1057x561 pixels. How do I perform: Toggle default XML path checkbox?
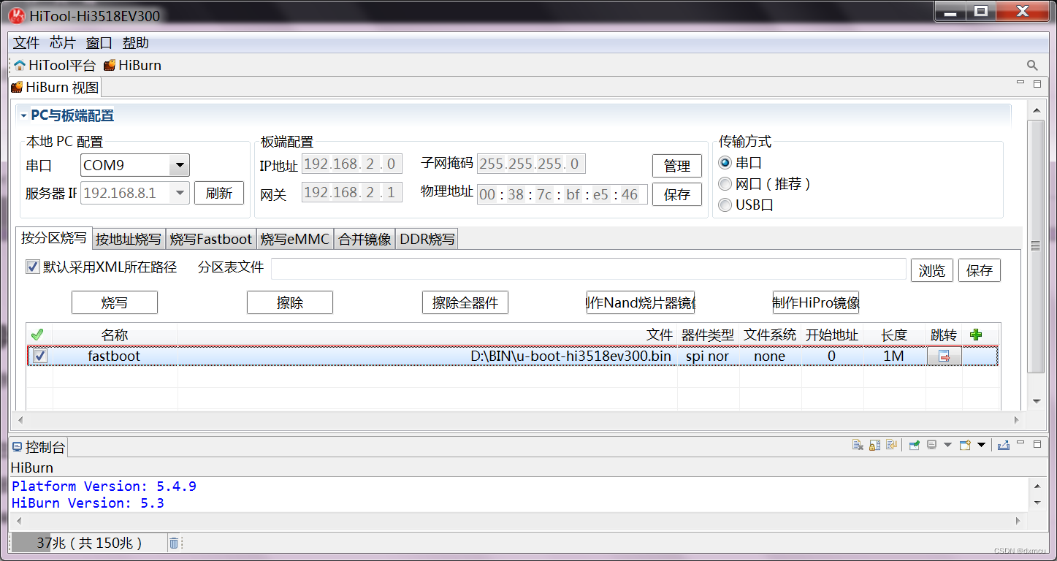coord(32,267)
